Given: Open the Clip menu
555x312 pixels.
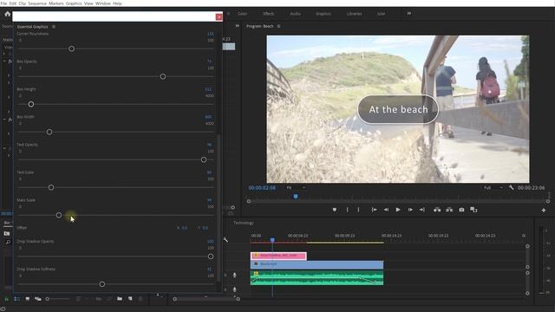Looking at the screenshot, I should click(23, 3).
